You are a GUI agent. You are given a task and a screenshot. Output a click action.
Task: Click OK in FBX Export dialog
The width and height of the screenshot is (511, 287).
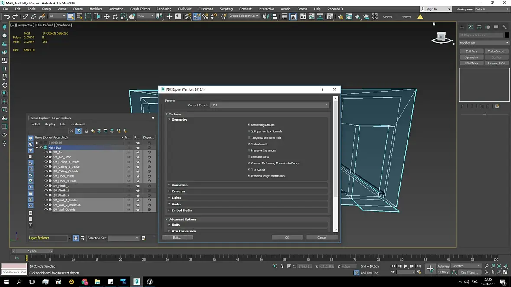click(287, 237)
